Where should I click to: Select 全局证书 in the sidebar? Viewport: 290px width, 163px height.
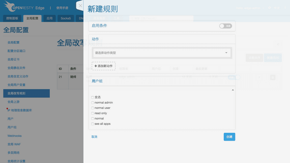[x=14, y=59]
